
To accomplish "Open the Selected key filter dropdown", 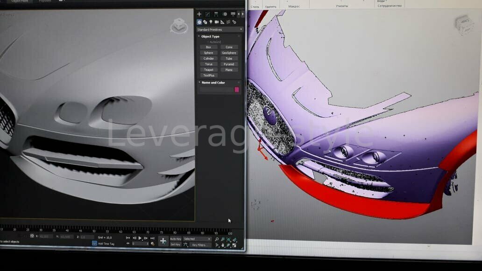I will [197, 239].
